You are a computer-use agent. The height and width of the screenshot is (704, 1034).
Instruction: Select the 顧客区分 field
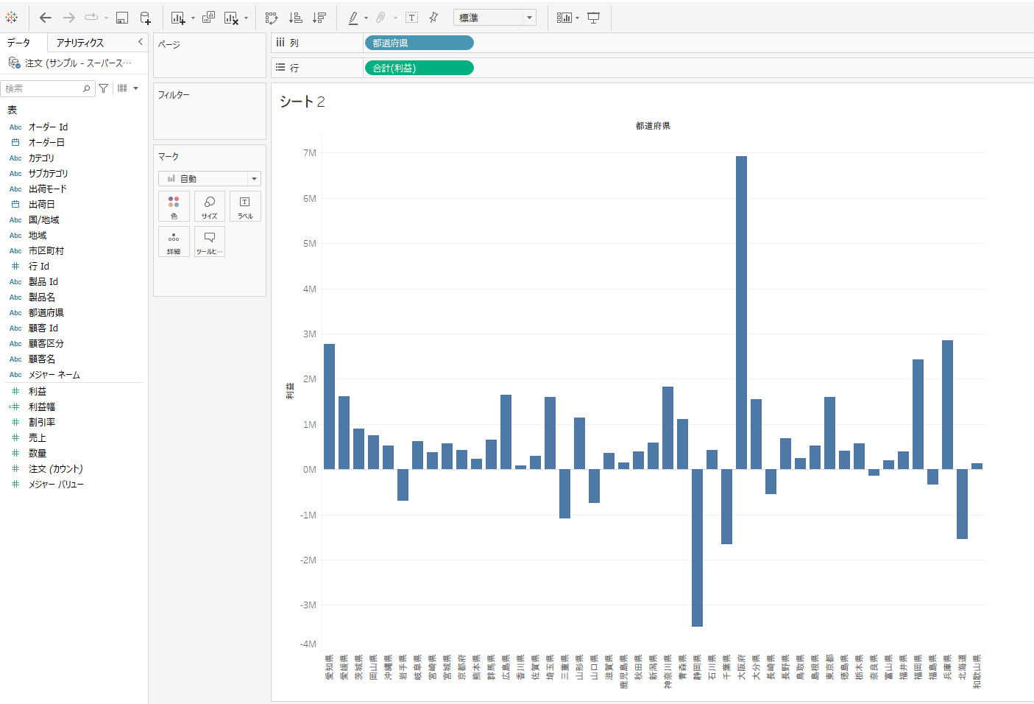click(46, 344)
